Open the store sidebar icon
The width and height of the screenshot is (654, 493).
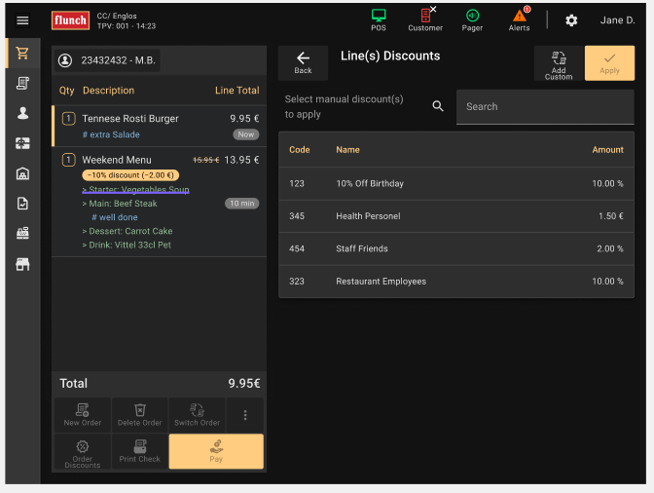click(x=22, y=264)
